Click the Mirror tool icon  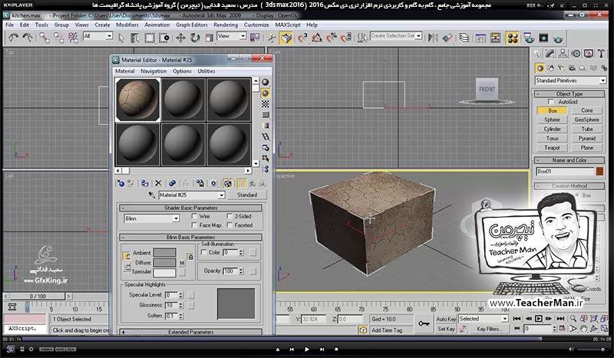[433, 38]
